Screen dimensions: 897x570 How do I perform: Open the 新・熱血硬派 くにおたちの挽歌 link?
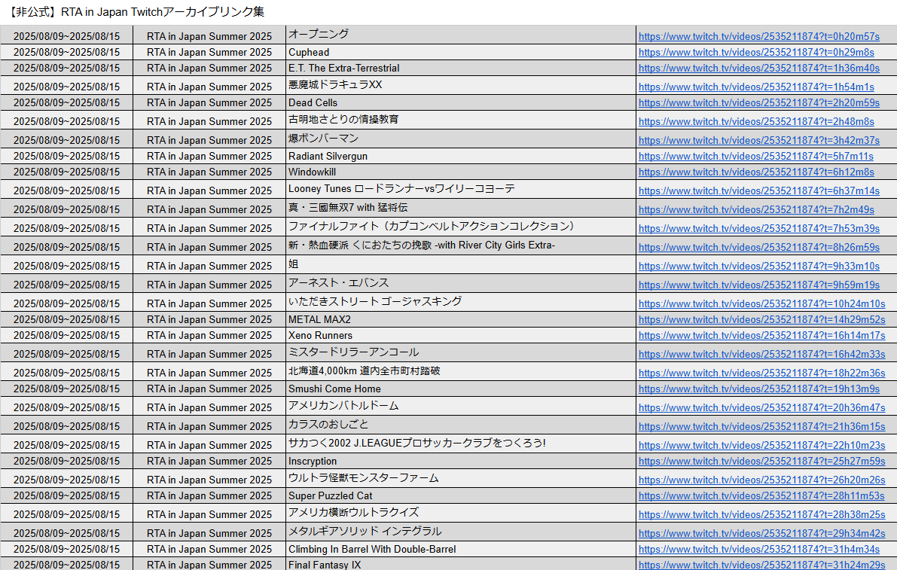pyautogui.click(x=758, y=248)
